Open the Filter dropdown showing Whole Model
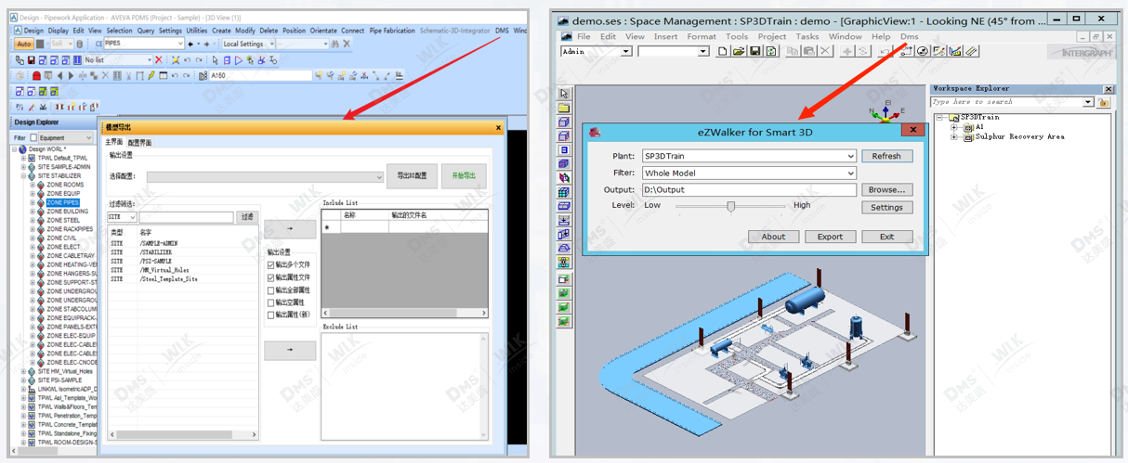This screenshot has height=463, width=1128. coord(749,173)
